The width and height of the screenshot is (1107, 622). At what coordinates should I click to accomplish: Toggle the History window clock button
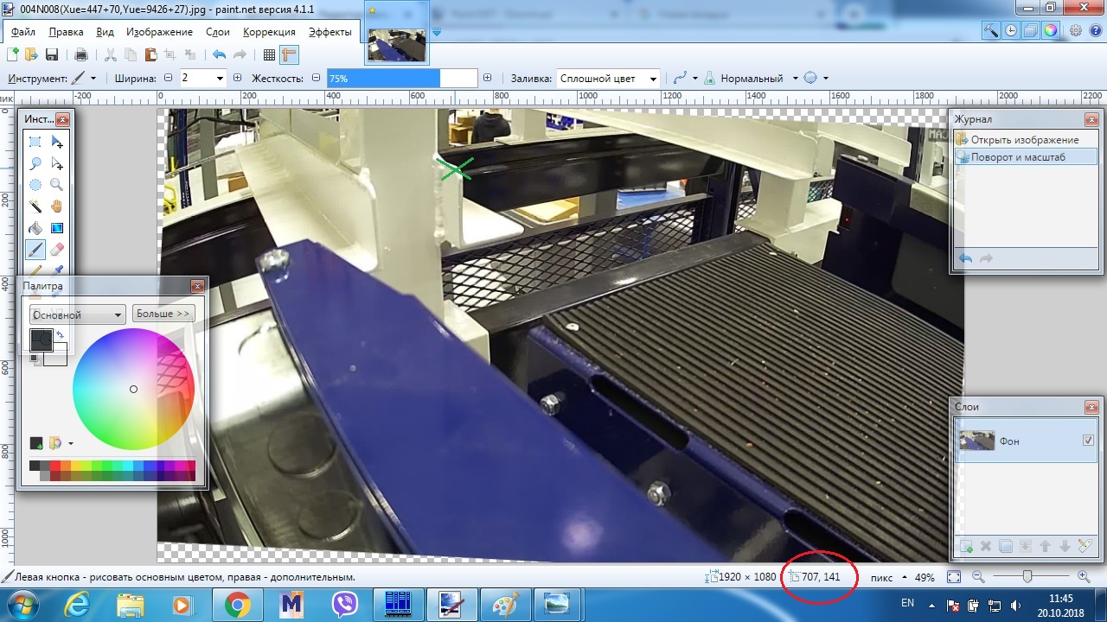click(x=1011, y=30)
